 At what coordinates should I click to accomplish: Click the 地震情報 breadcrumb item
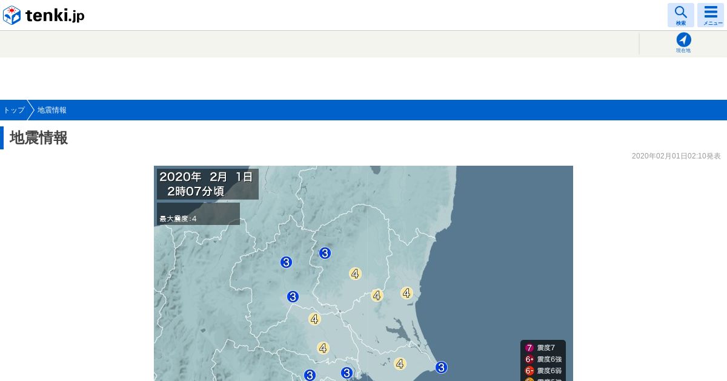(52, 110)
